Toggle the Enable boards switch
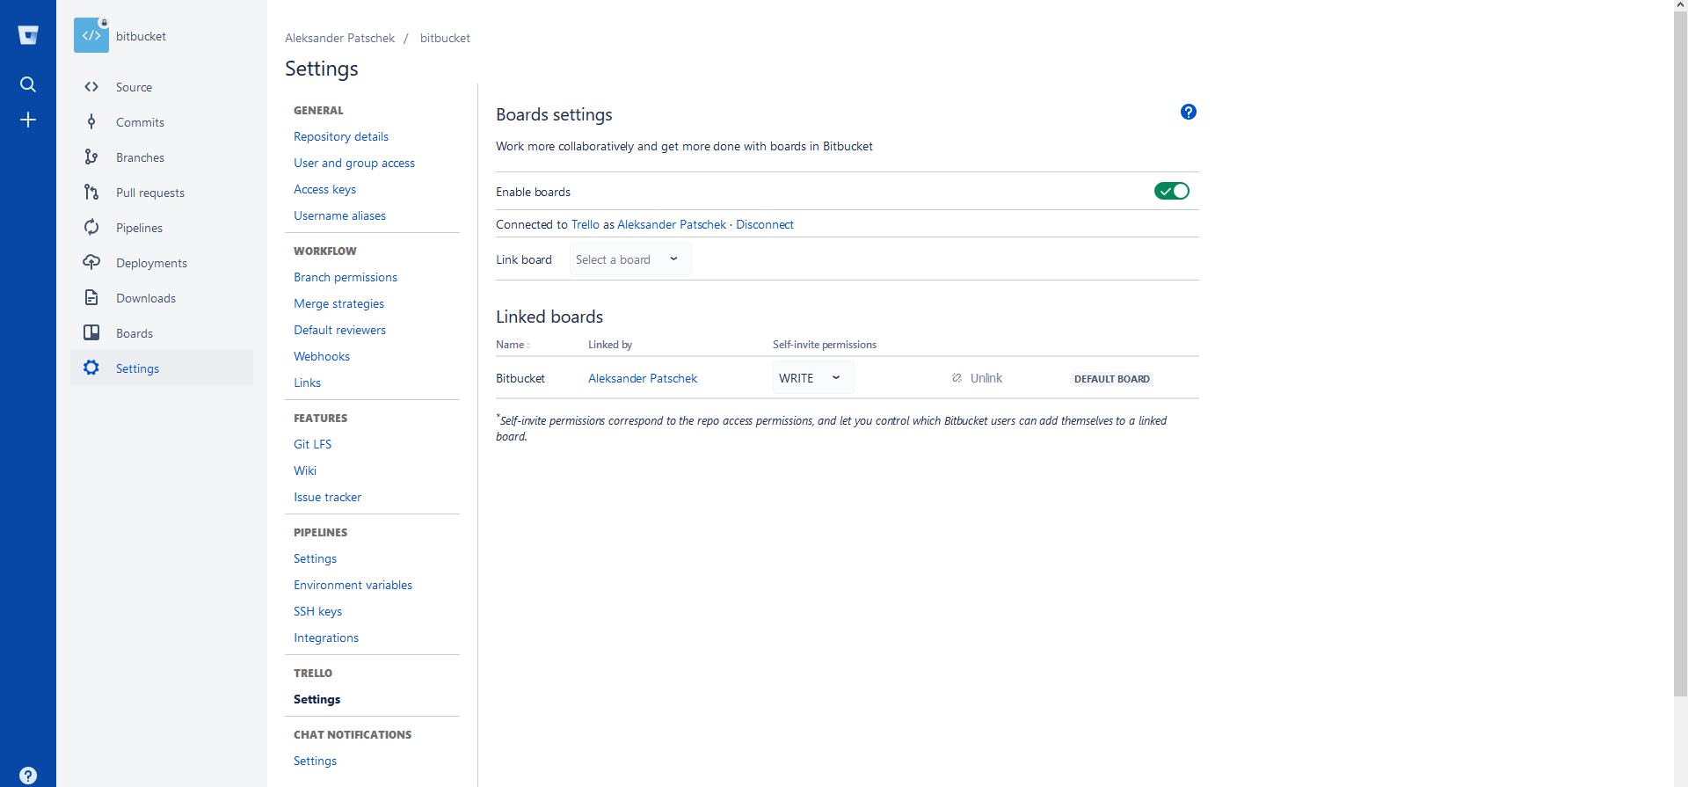Screen dimensions: 1688x787 point(1172,191)
